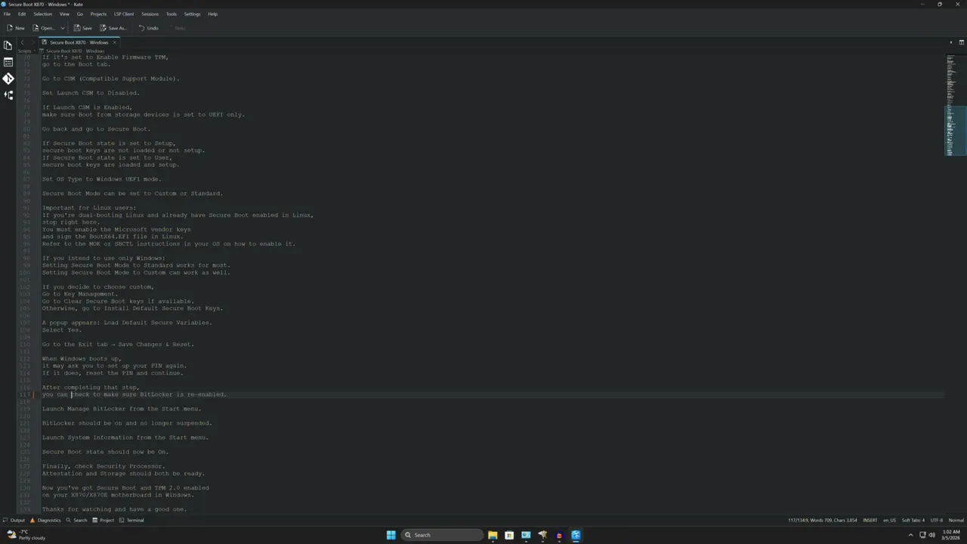
Task: Open the weather widget showing Partly cloudy
Action: 26,535
